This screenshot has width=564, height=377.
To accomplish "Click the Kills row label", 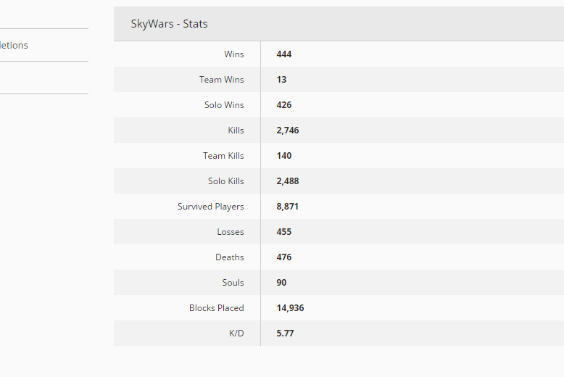I will (236, 130).
